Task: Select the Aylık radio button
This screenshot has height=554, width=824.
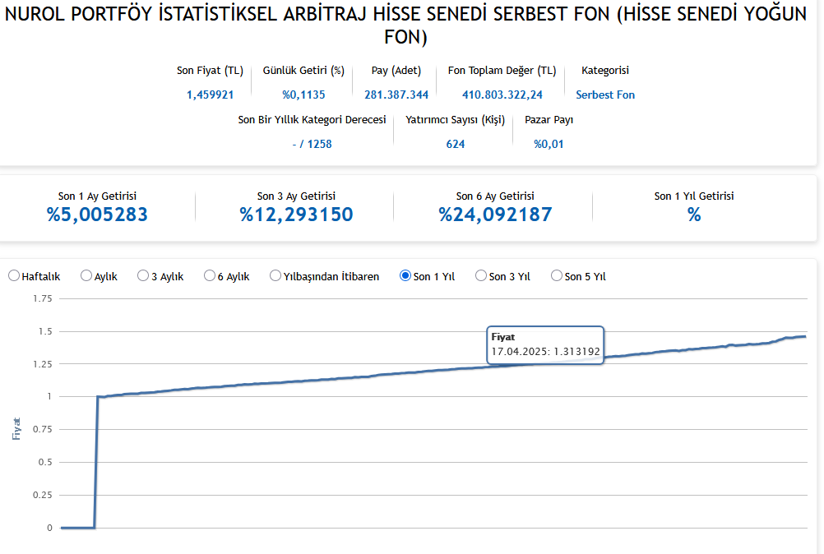Action: point(86,276)
